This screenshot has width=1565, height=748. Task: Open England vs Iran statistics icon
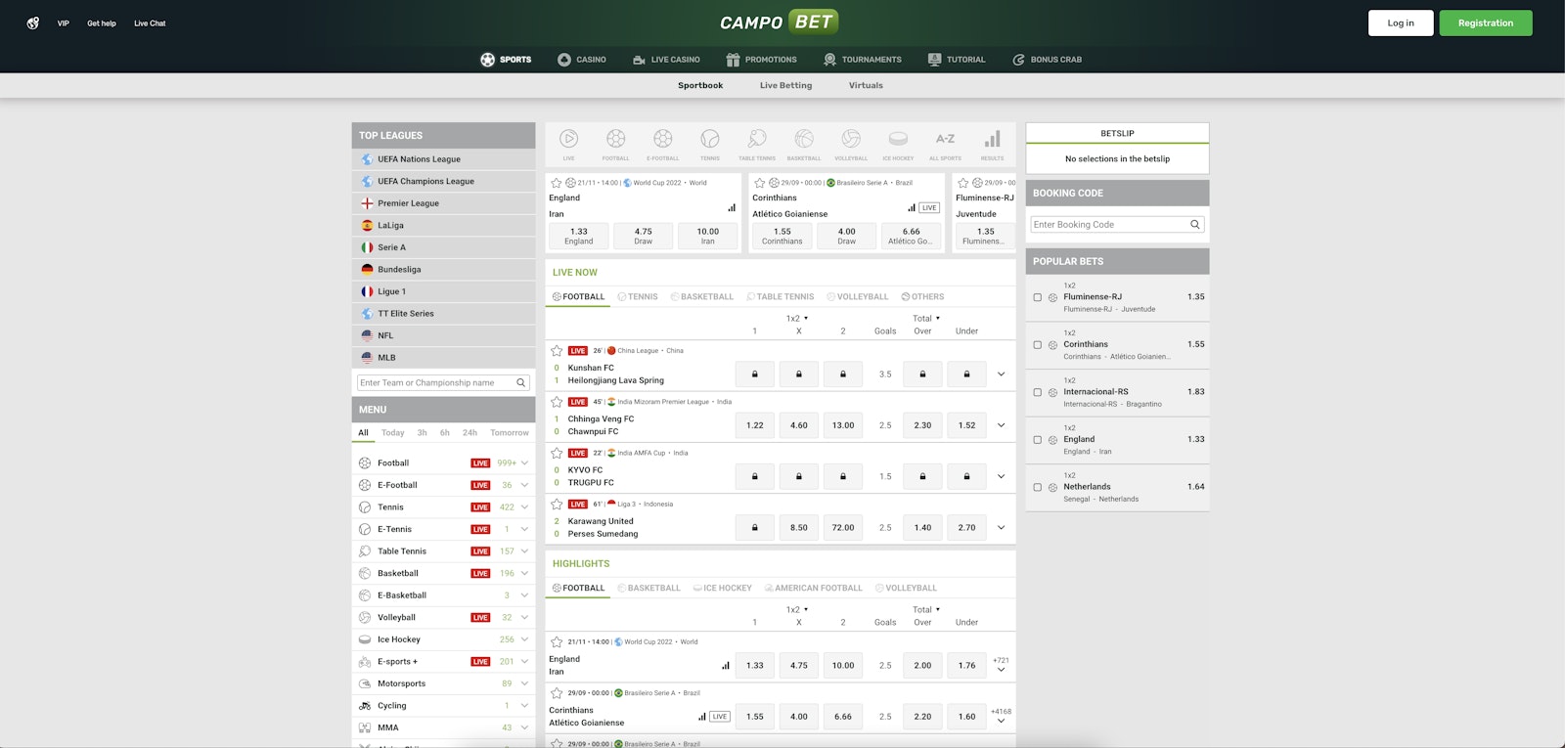coord(732,207)
